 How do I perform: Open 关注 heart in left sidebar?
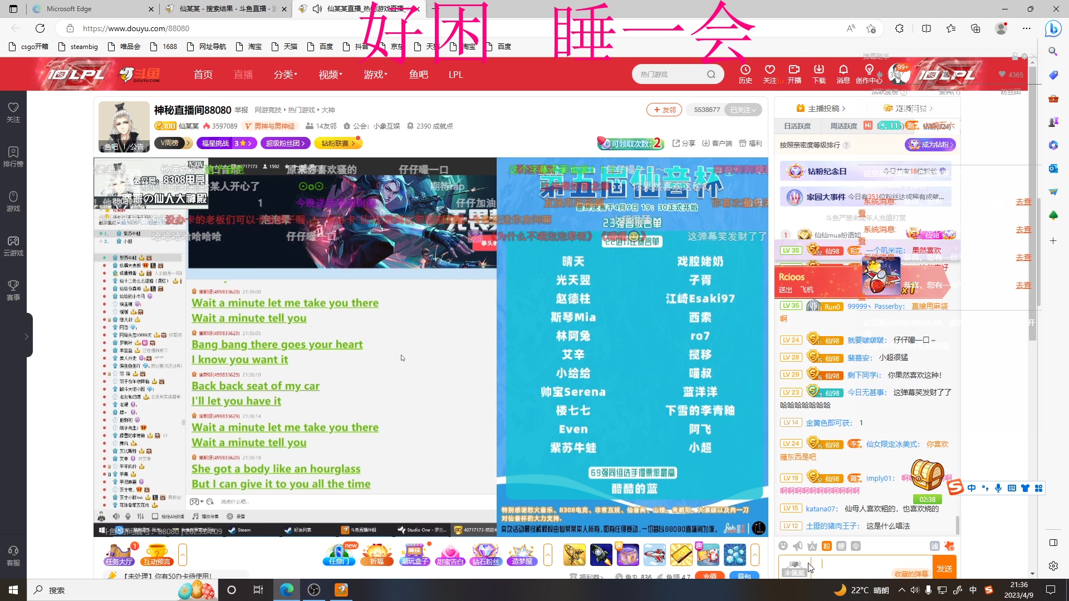click(13, 112)
